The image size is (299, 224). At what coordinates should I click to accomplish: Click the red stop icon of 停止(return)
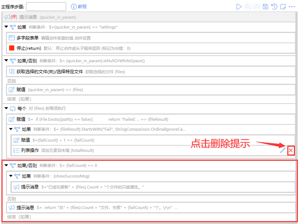12,48
